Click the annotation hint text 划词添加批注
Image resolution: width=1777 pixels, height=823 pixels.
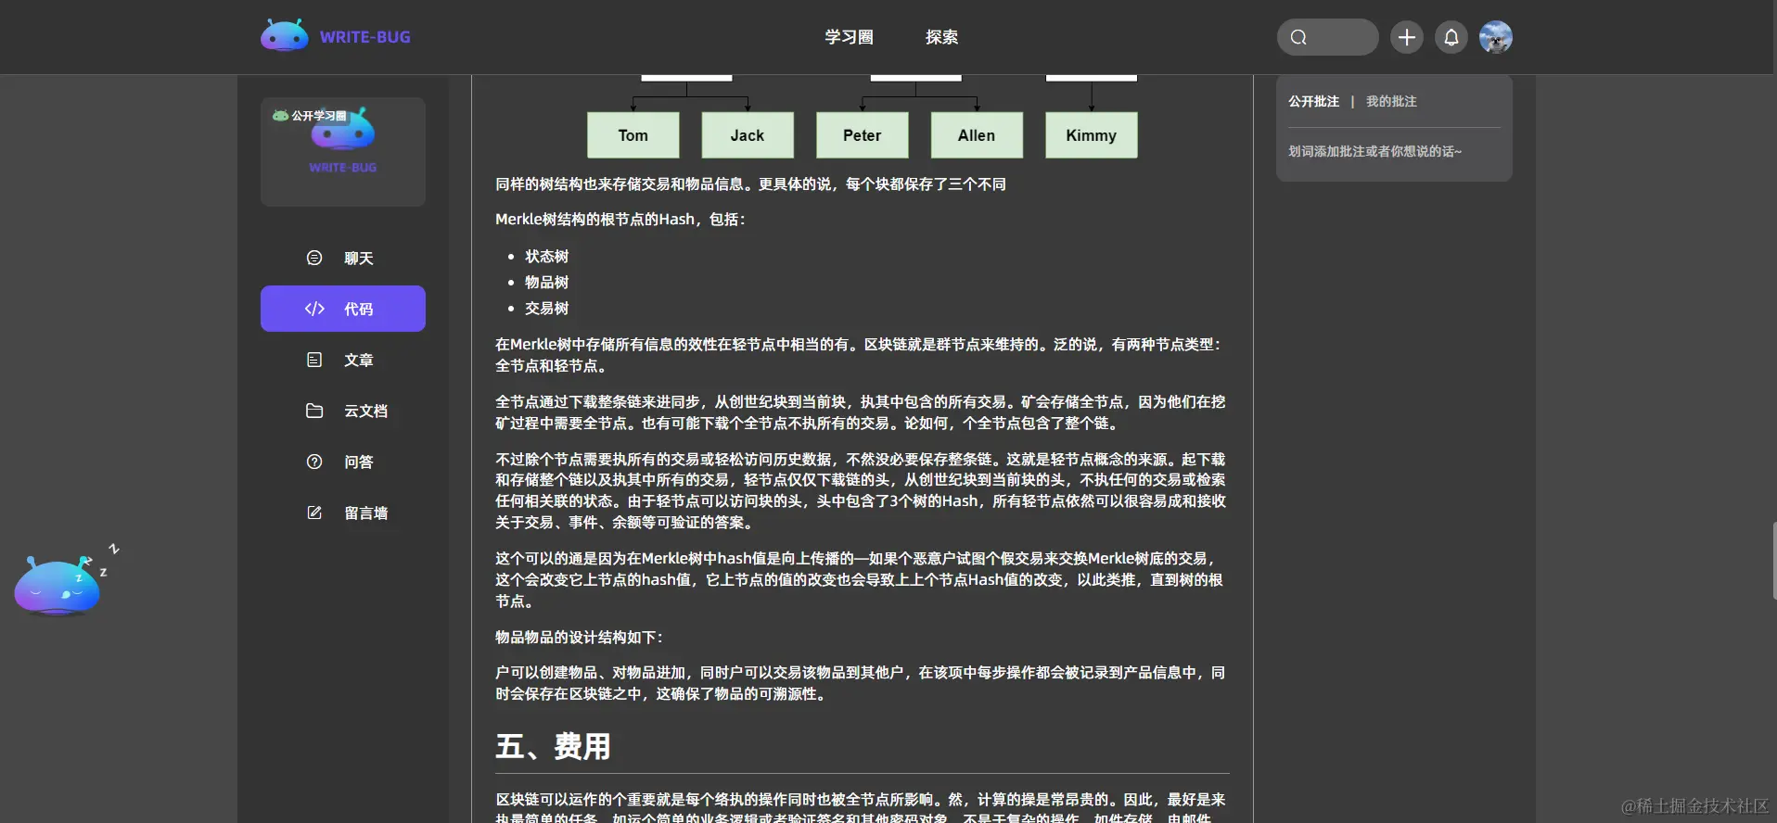(1374, 151)
